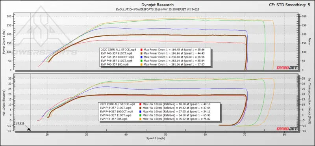Screen dimensions: 315x146
Task: Click the green swatch for 11OCT power legend
Action: point(142,61)
